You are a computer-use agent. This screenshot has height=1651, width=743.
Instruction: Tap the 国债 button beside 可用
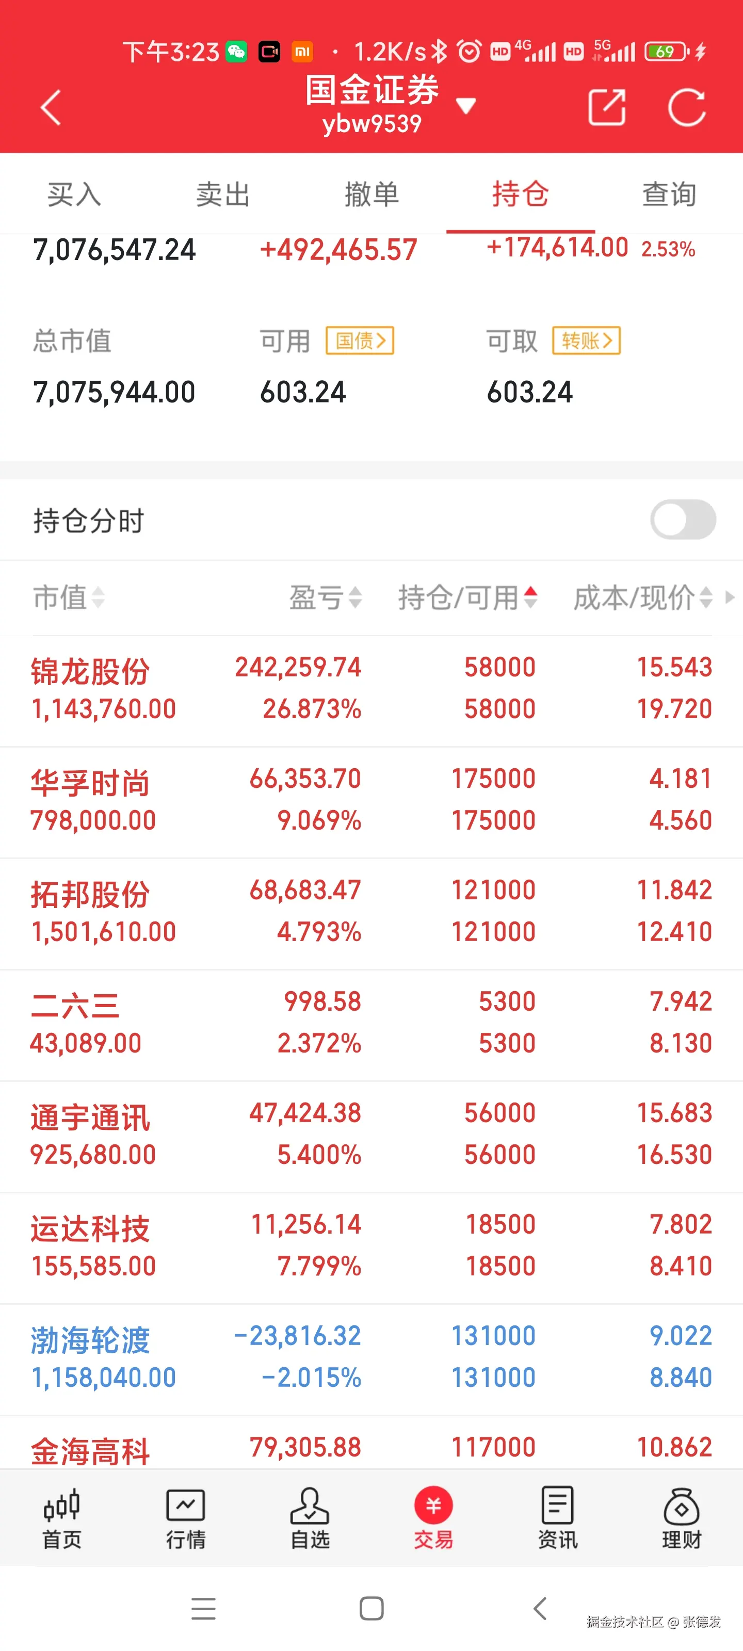360,341
